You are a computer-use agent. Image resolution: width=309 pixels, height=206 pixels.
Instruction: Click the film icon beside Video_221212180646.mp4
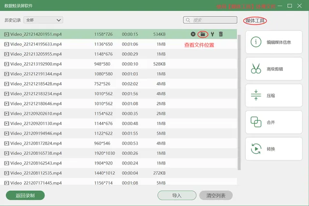tap(7, 103)
